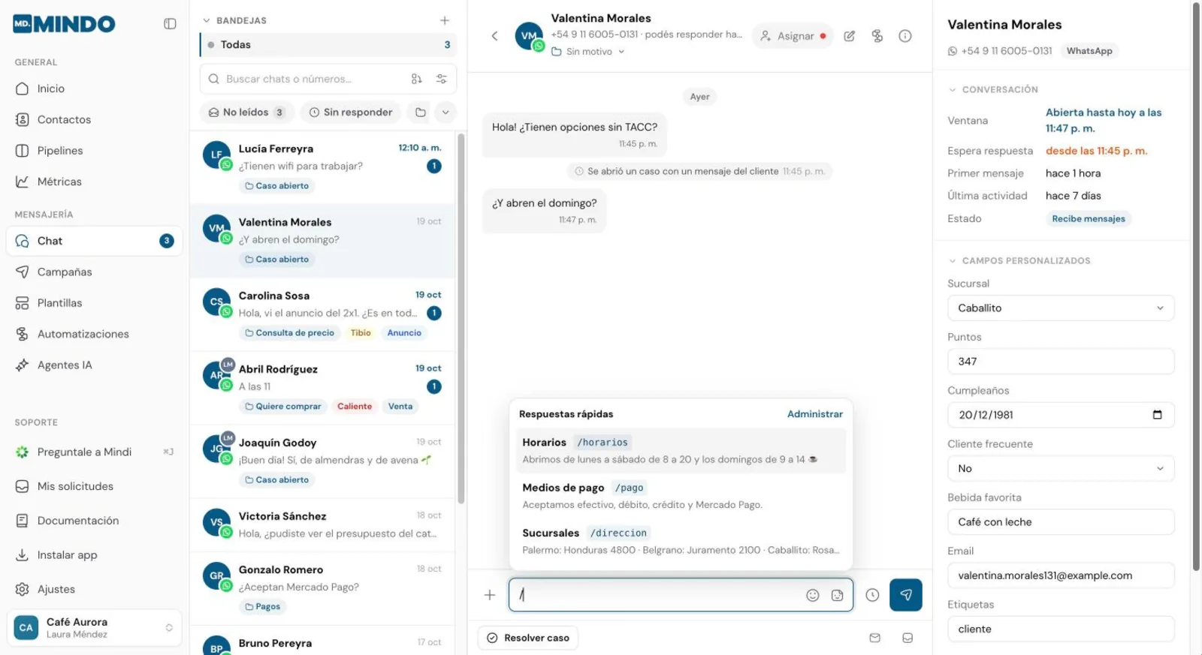Collapse the Bandejas section

click(207, 20)
